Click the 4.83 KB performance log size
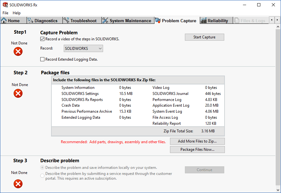 click(x=211, y=100)
